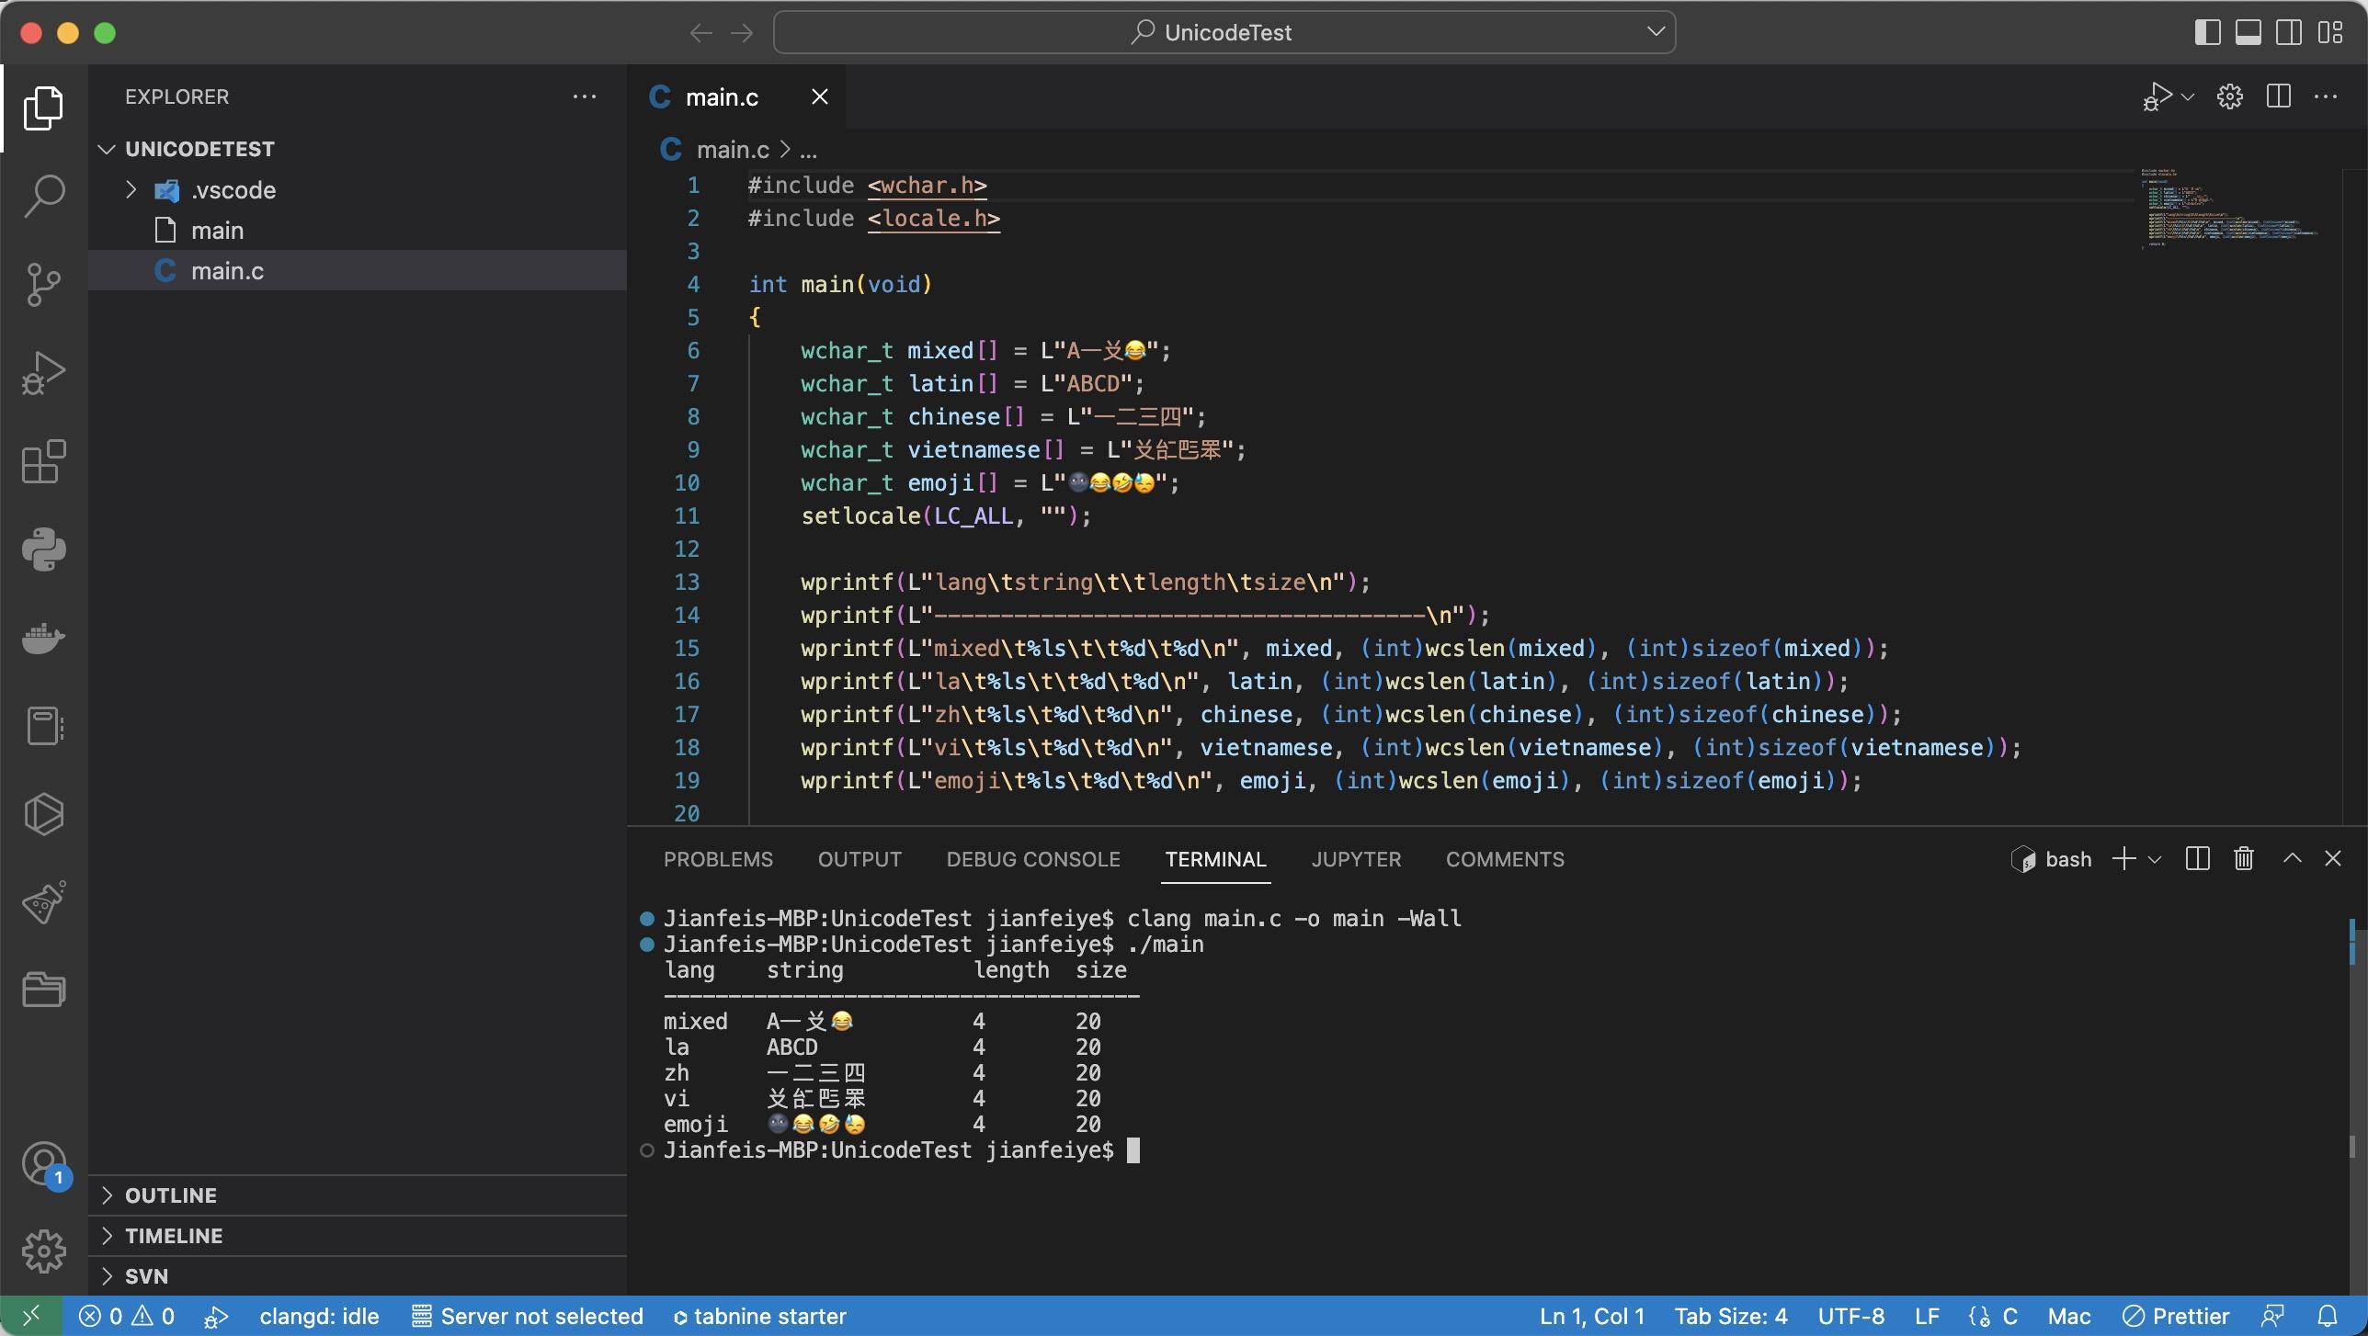This screenshot has height=1336, width=2368.
Task: Click UTF-8 encoding in status bar
Action: pos(1850,1316)
